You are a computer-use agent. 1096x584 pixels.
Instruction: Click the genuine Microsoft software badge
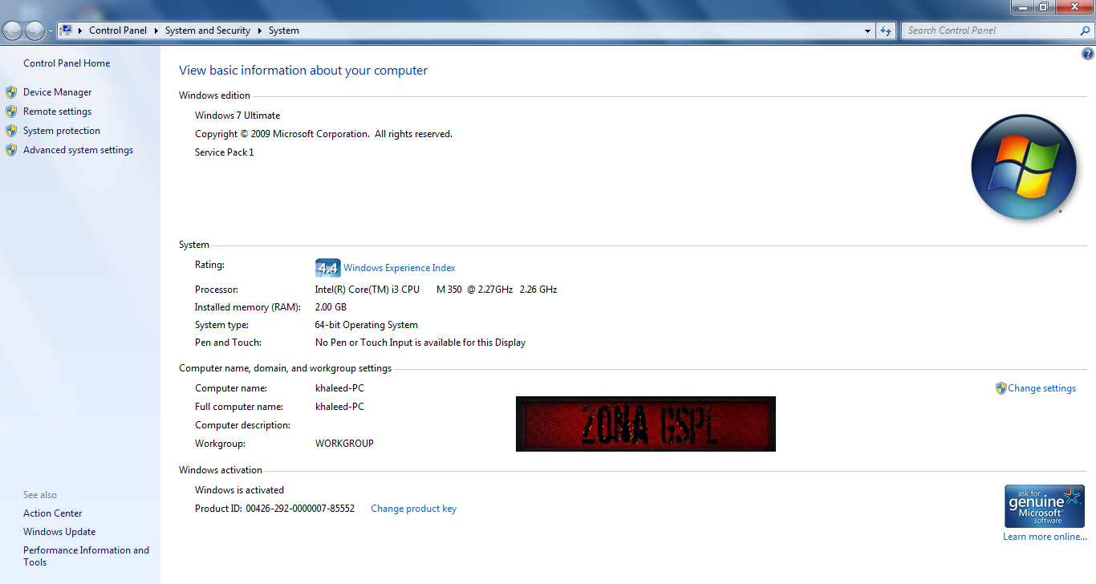click(1045, 505)
